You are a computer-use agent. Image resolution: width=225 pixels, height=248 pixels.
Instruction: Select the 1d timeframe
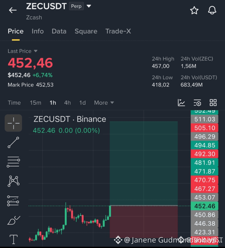(82, 103)
